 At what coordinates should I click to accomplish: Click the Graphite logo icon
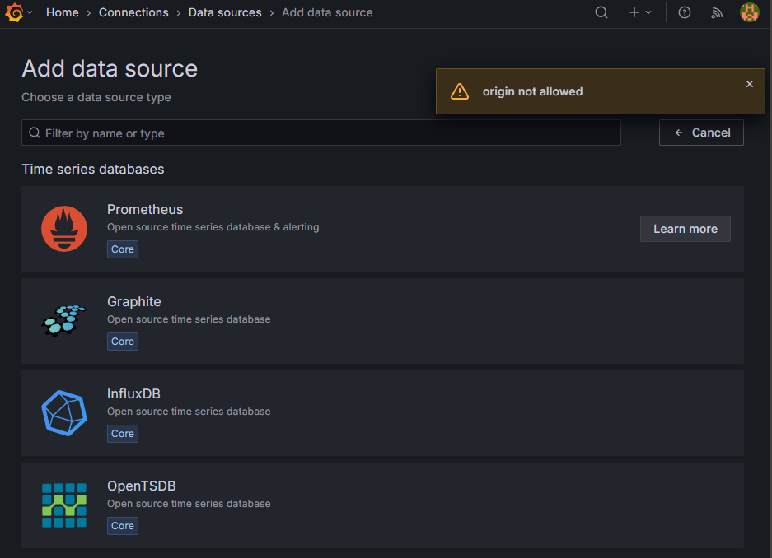pyautogui.click(x=63, y=321)
